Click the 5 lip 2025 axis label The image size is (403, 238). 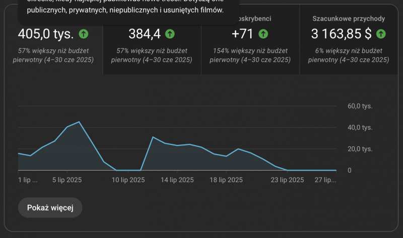pos(67,180)
